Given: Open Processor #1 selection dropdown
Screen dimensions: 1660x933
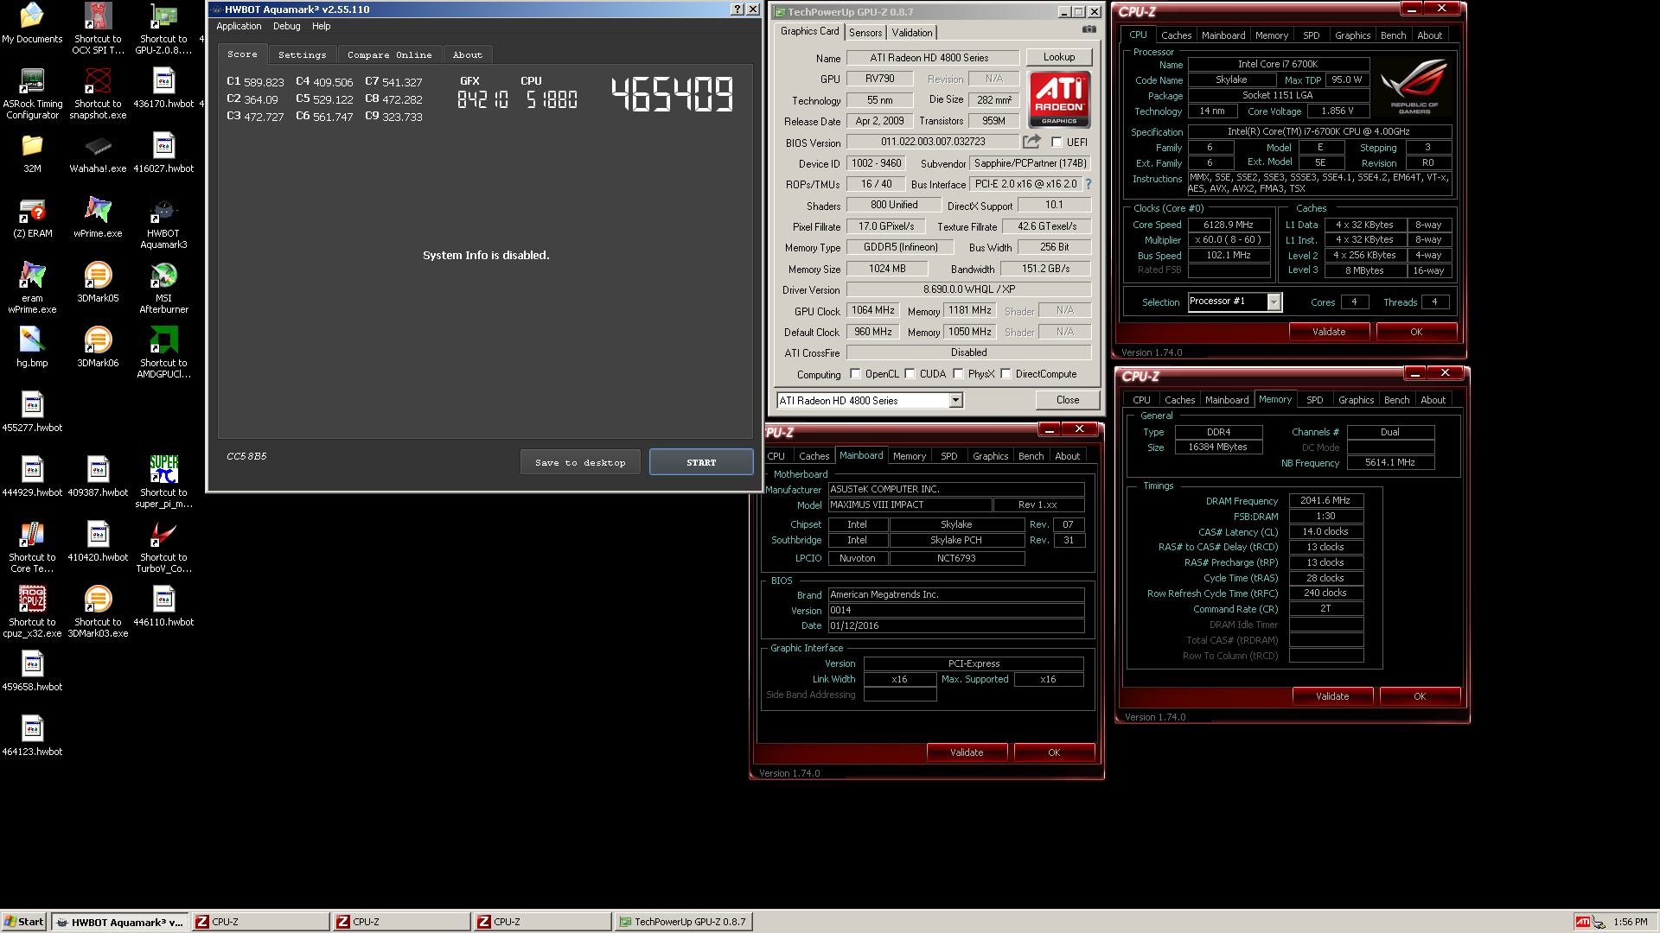Looking at the screenshot, I should click(1274, 301).
